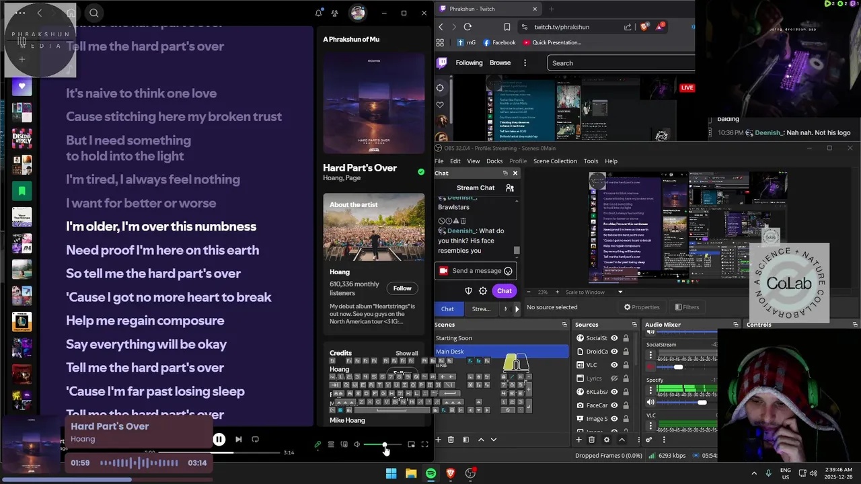Hide the 6KLabs source
The image size is (861, 484).
[614, 392]
